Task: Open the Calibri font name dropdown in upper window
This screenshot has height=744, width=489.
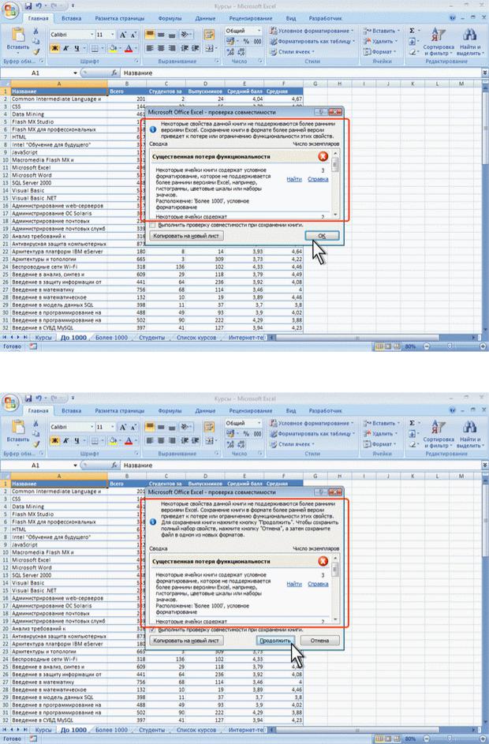Action: point(92,35)
